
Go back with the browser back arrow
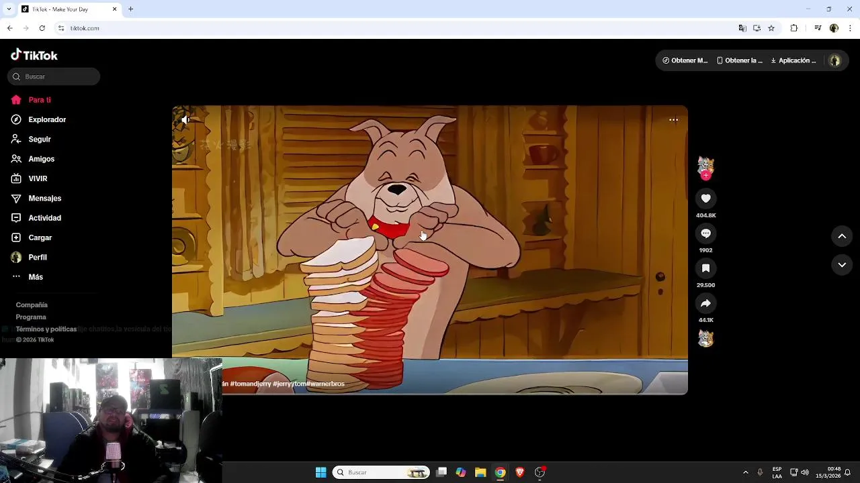(x=9, y=28)
